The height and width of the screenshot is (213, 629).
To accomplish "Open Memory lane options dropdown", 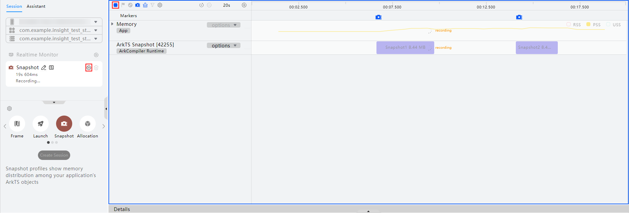I will click(x=224, y=25).
